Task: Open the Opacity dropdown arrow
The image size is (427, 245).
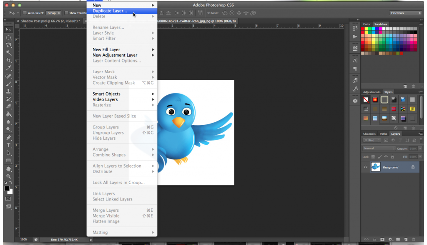Action: pos(420,148)
